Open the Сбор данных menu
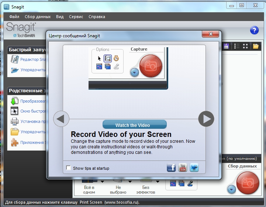Screen dimensions: 266x207 [x=38, y=17]
